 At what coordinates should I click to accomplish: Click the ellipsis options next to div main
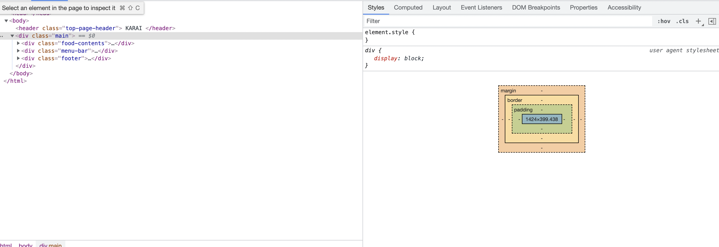click(x=2, y=36)
